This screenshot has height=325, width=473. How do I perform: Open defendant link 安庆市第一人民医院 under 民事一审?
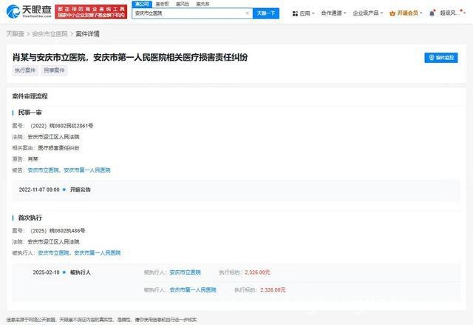(87, 170)
